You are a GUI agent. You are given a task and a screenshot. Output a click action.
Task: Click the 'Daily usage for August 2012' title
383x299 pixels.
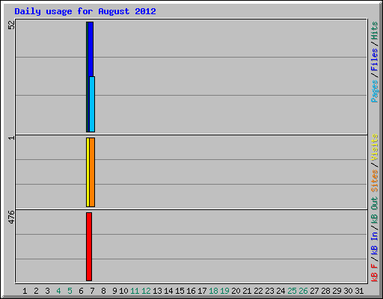(x=85, y=11)
